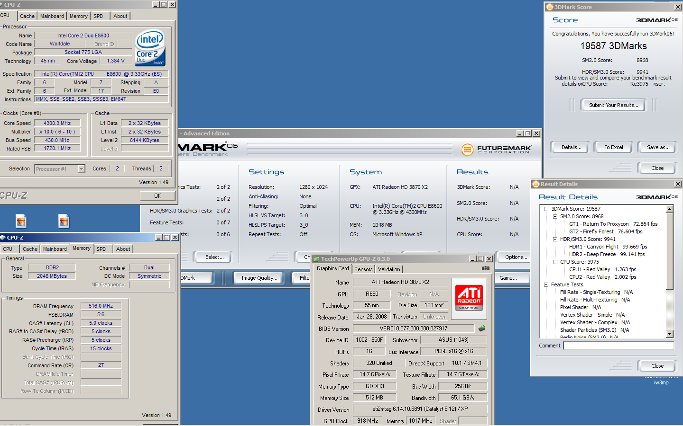
Task: Click the 3DMark Score window title icon
Action: click(x=550, y=7)
